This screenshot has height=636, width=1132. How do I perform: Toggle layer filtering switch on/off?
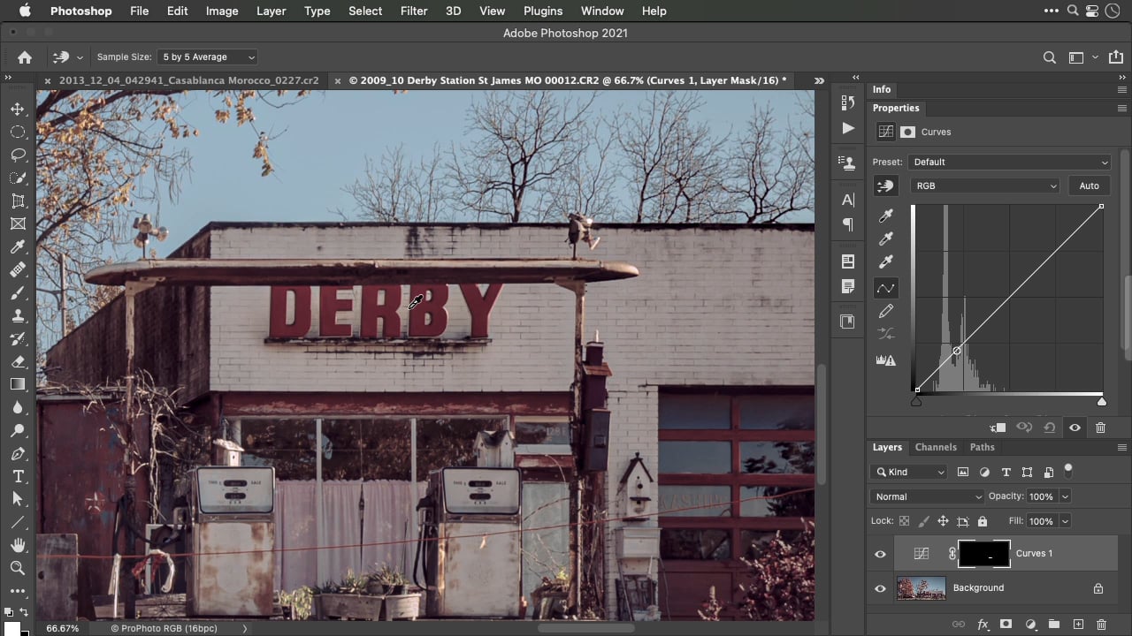(x=1068, y=470)
